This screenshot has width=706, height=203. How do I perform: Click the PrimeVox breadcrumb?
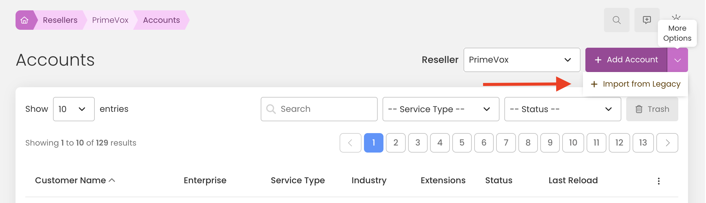110,20
